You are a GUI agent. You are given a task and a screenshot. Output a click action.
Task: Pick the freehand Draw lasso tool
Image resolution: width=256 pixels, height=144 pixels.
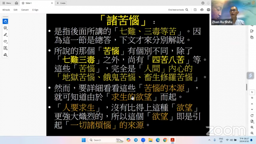(5, 41)
